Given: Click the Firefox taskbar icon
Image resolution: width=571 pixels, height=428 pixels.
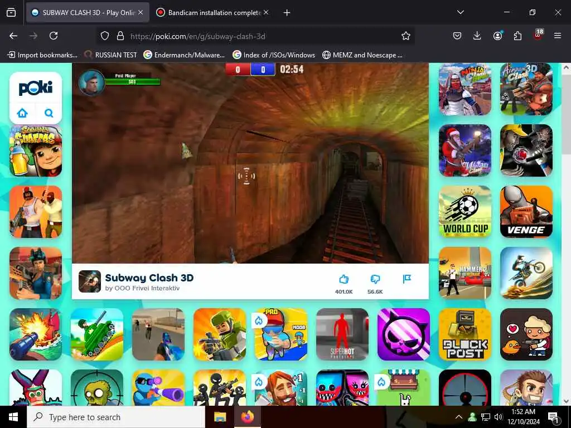Looking at the screenshot, I should [x=248, y=417].
